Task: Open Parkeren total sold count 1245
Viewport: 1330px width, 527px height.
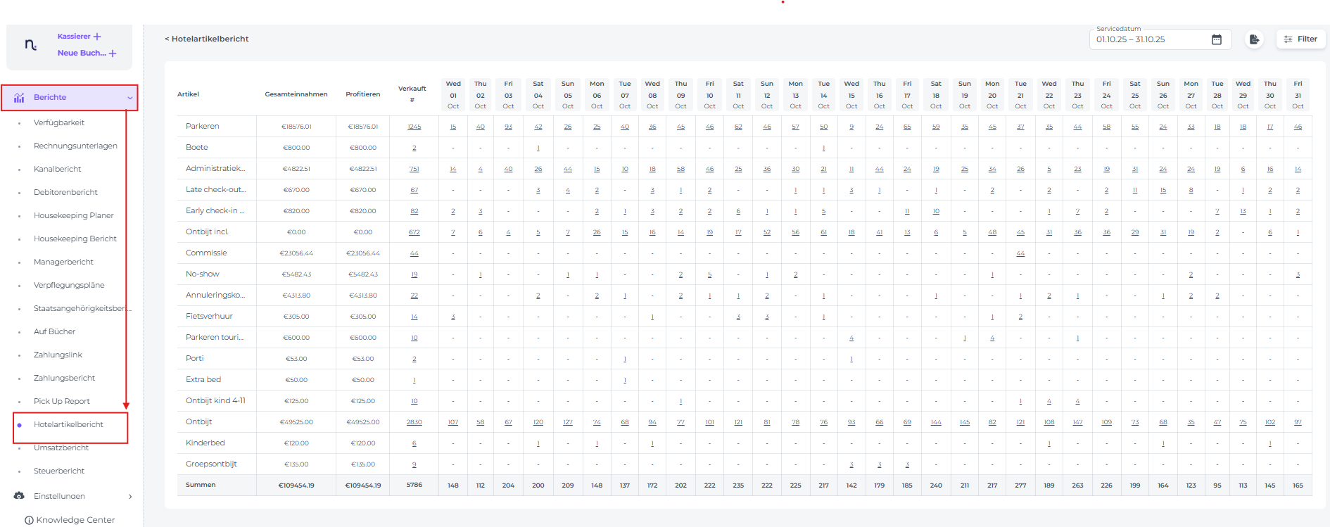Action: click(414, 127)
